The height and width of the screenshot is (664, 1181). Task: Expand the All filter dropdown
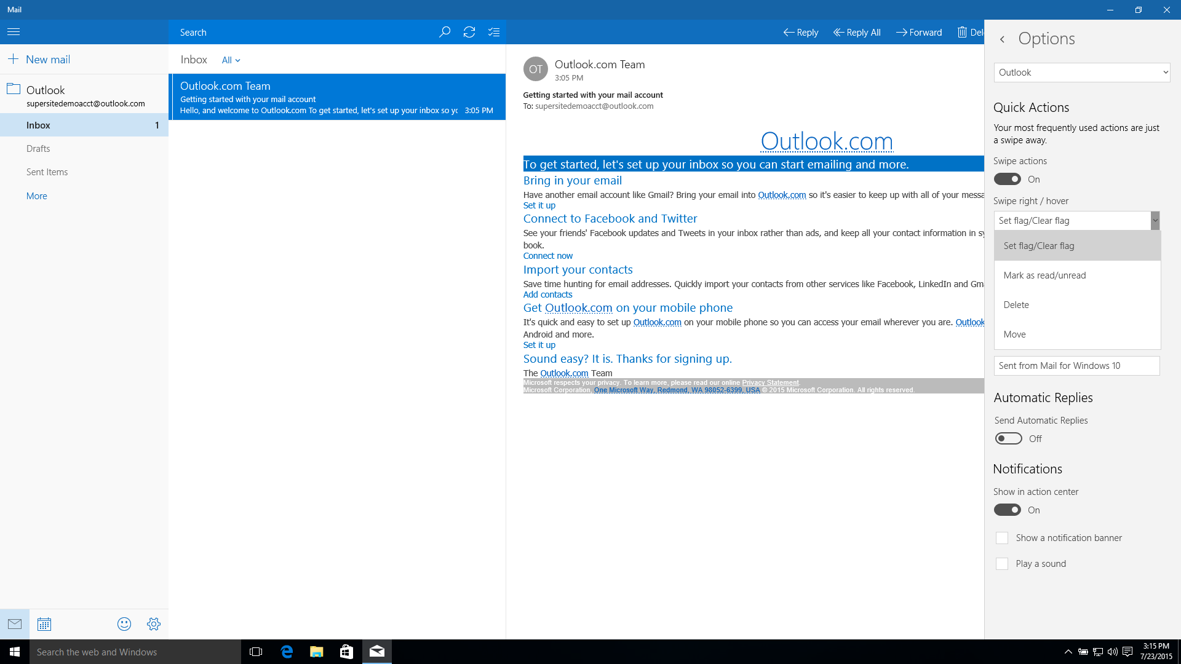click(x=231, y=60)
